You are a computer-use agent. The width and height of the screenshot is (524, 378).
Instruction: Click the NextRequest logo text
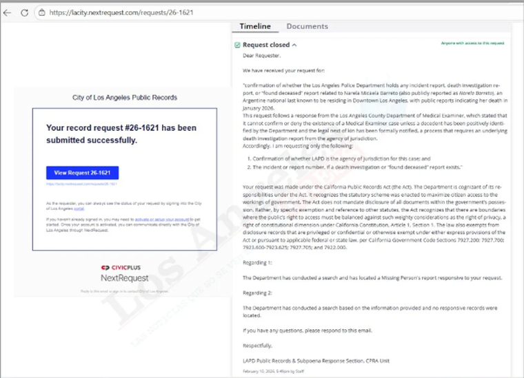125,277
